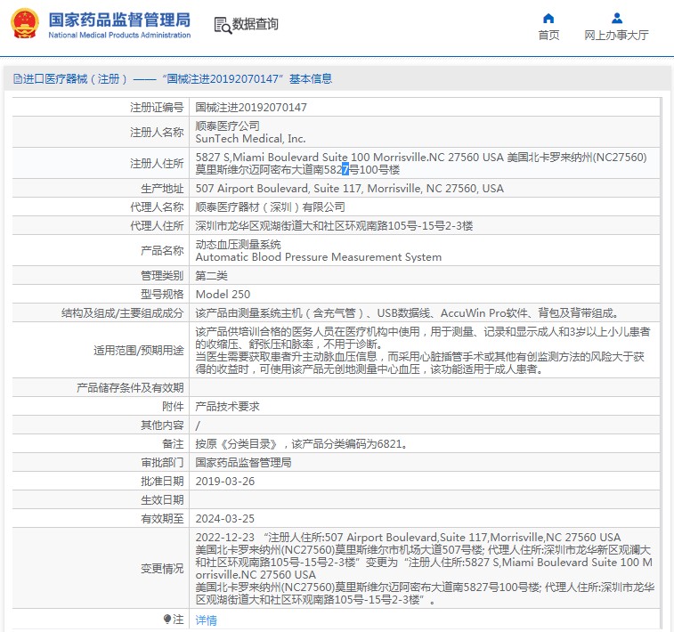Click the 批准日期 label
Image resolution: width=674 pixels, height=632 pixels.
tap(162, 482)
